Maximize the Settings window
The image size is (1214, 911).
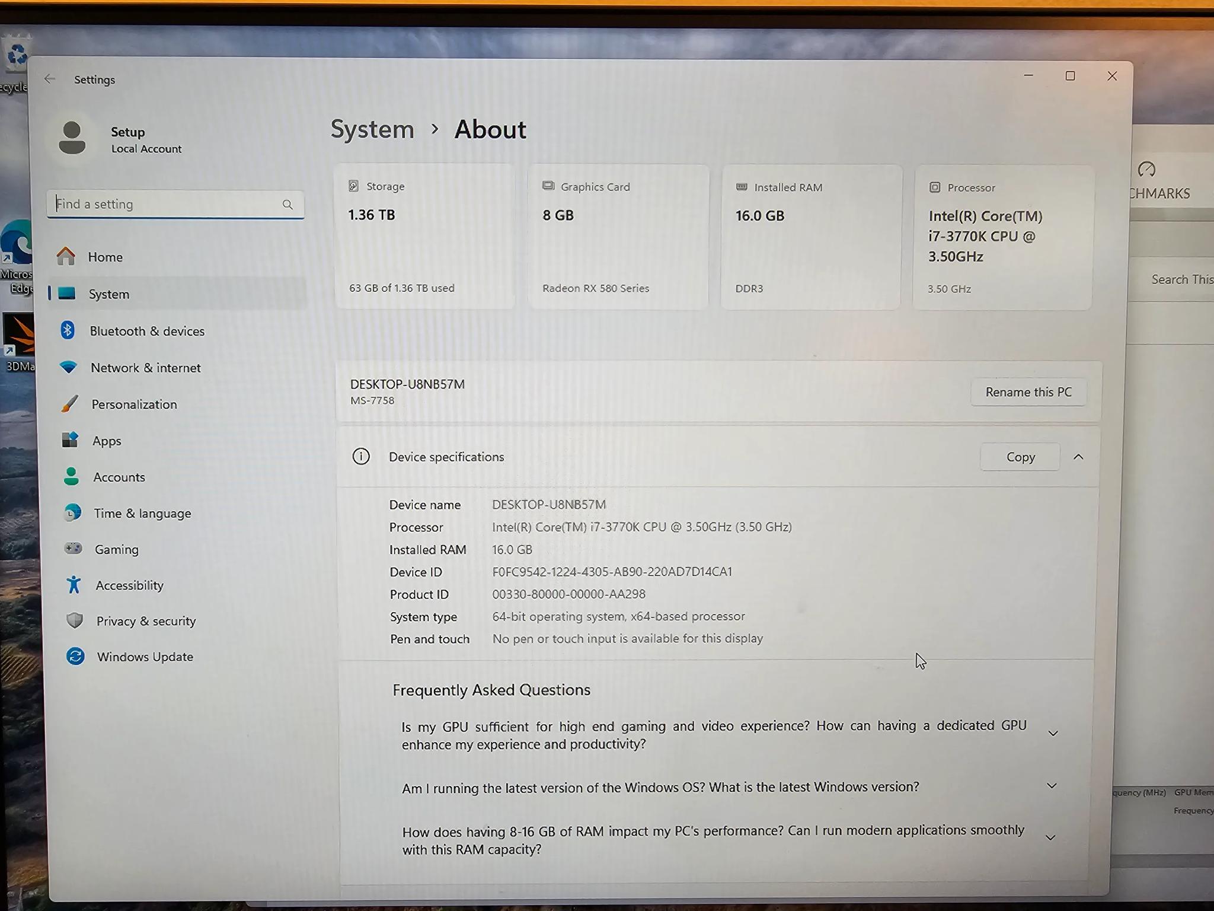tap(1070, 76)
